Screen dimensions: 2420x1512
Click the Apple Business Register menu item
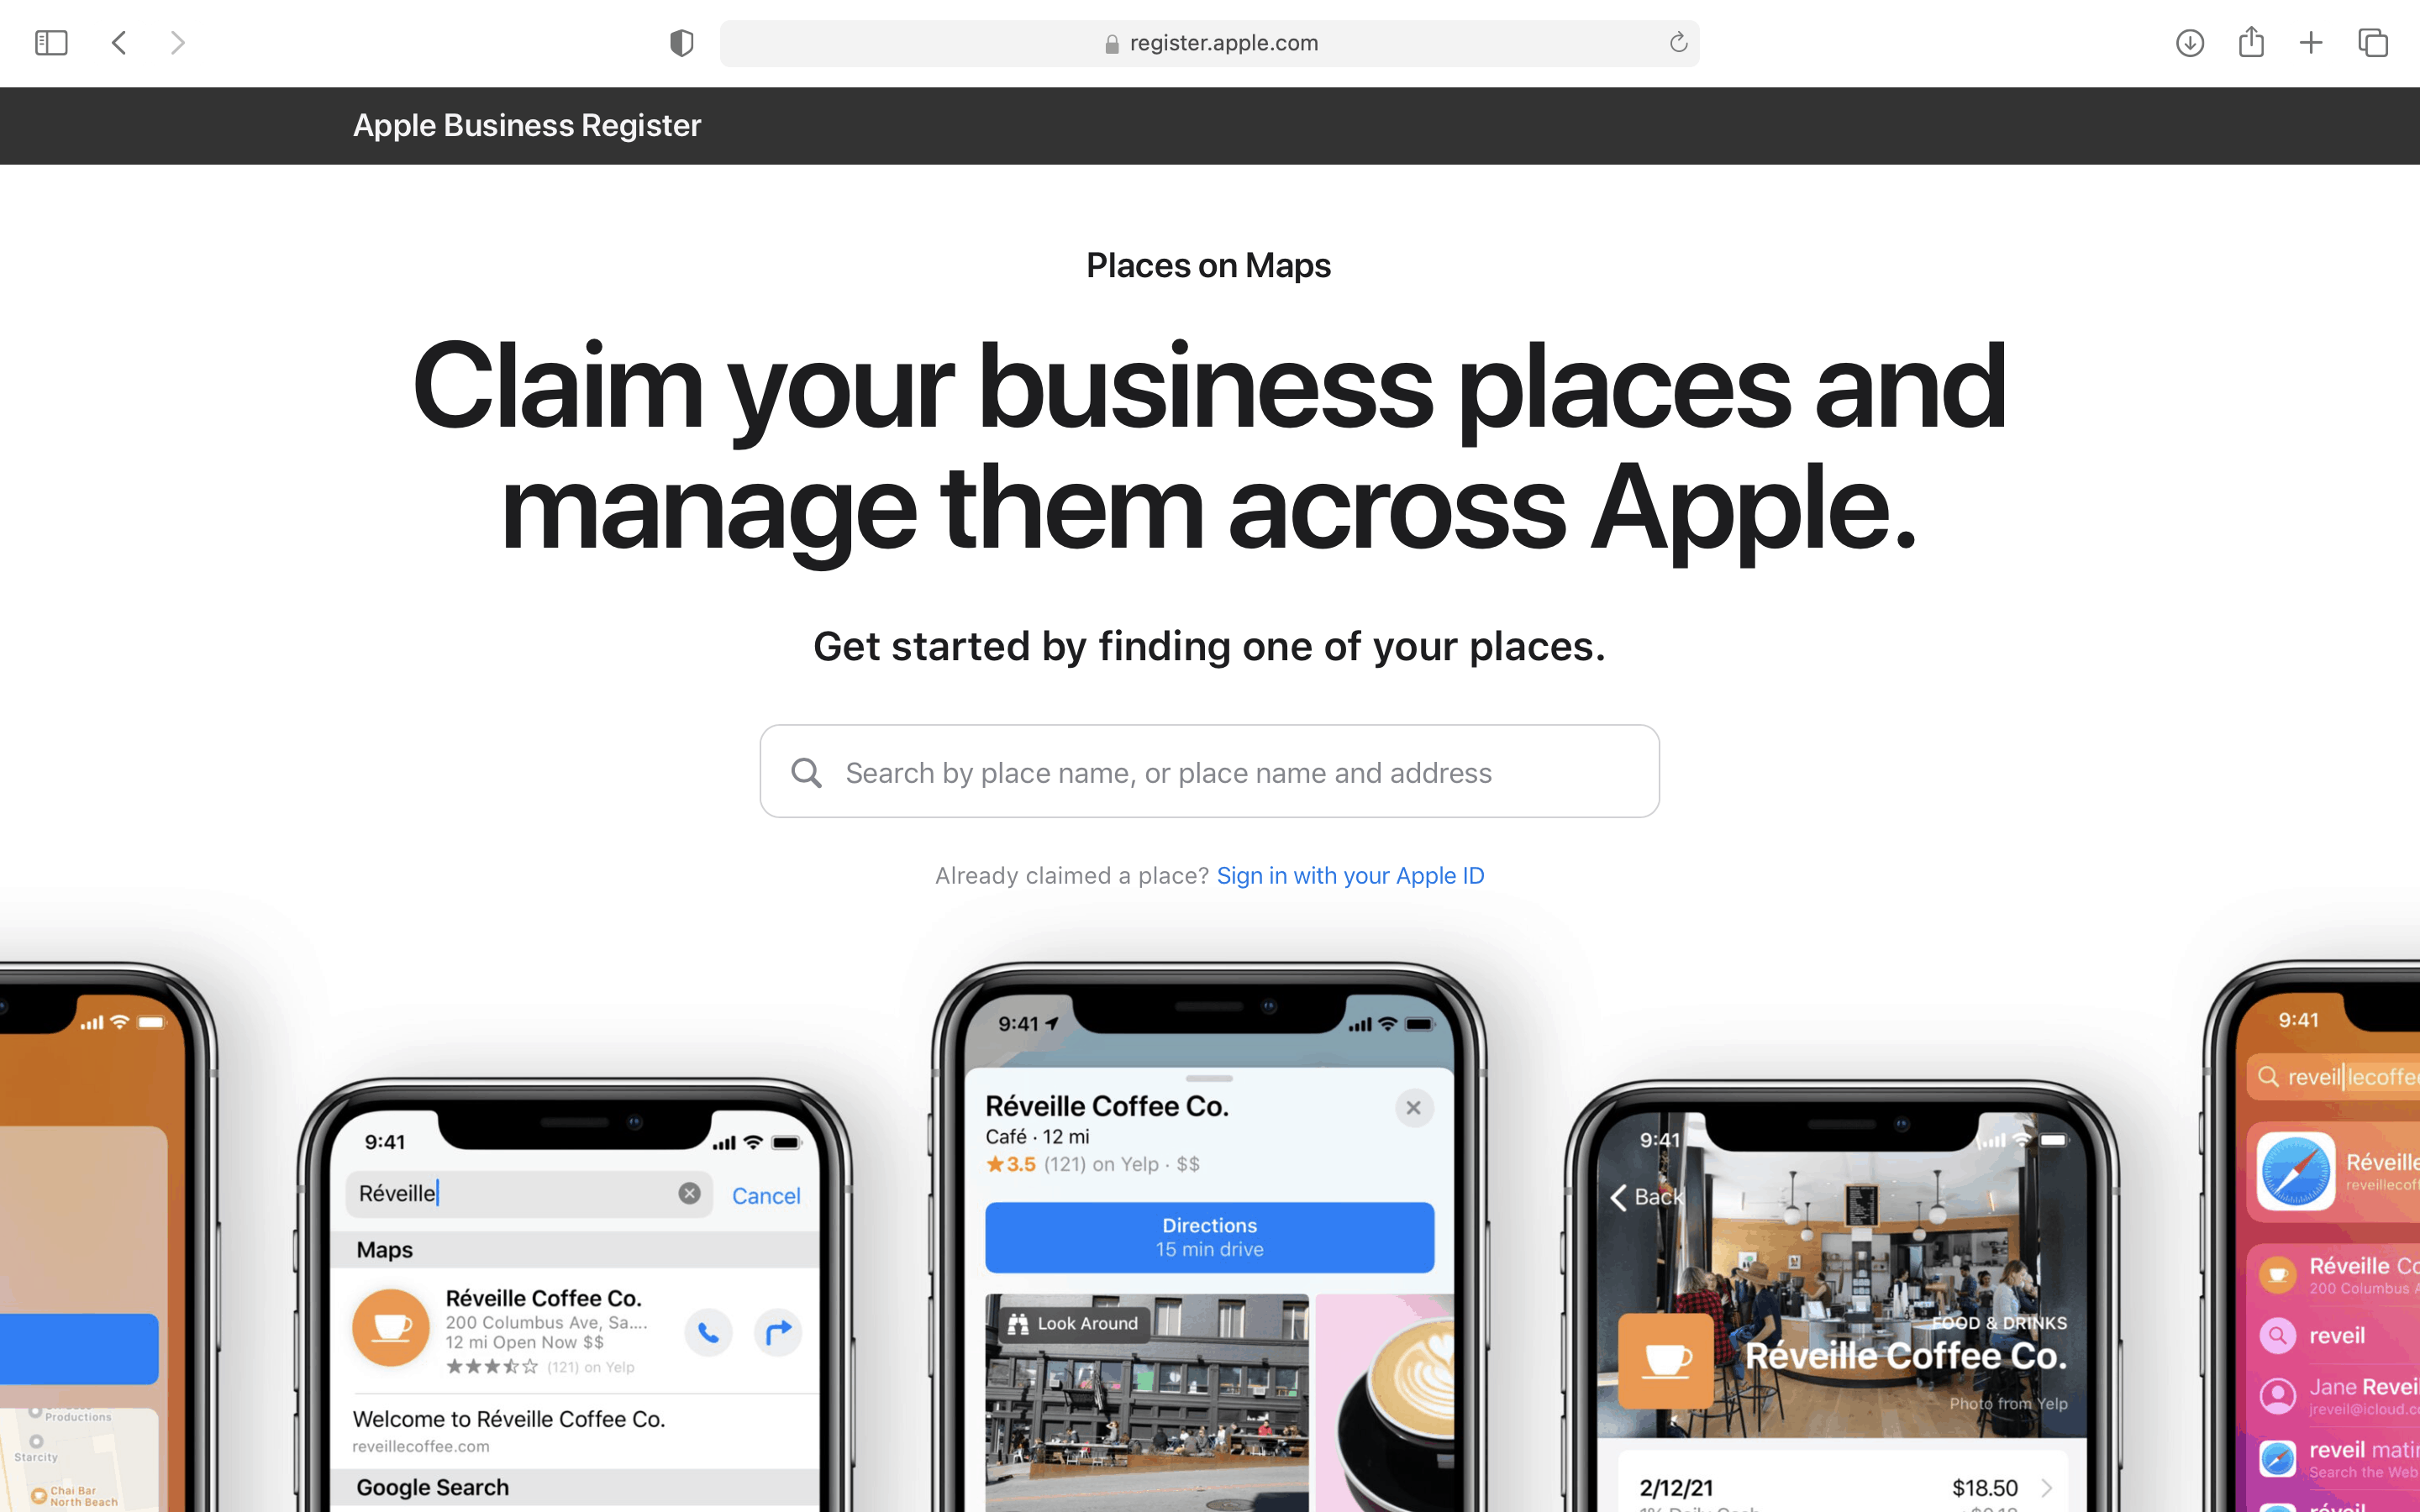526,125
